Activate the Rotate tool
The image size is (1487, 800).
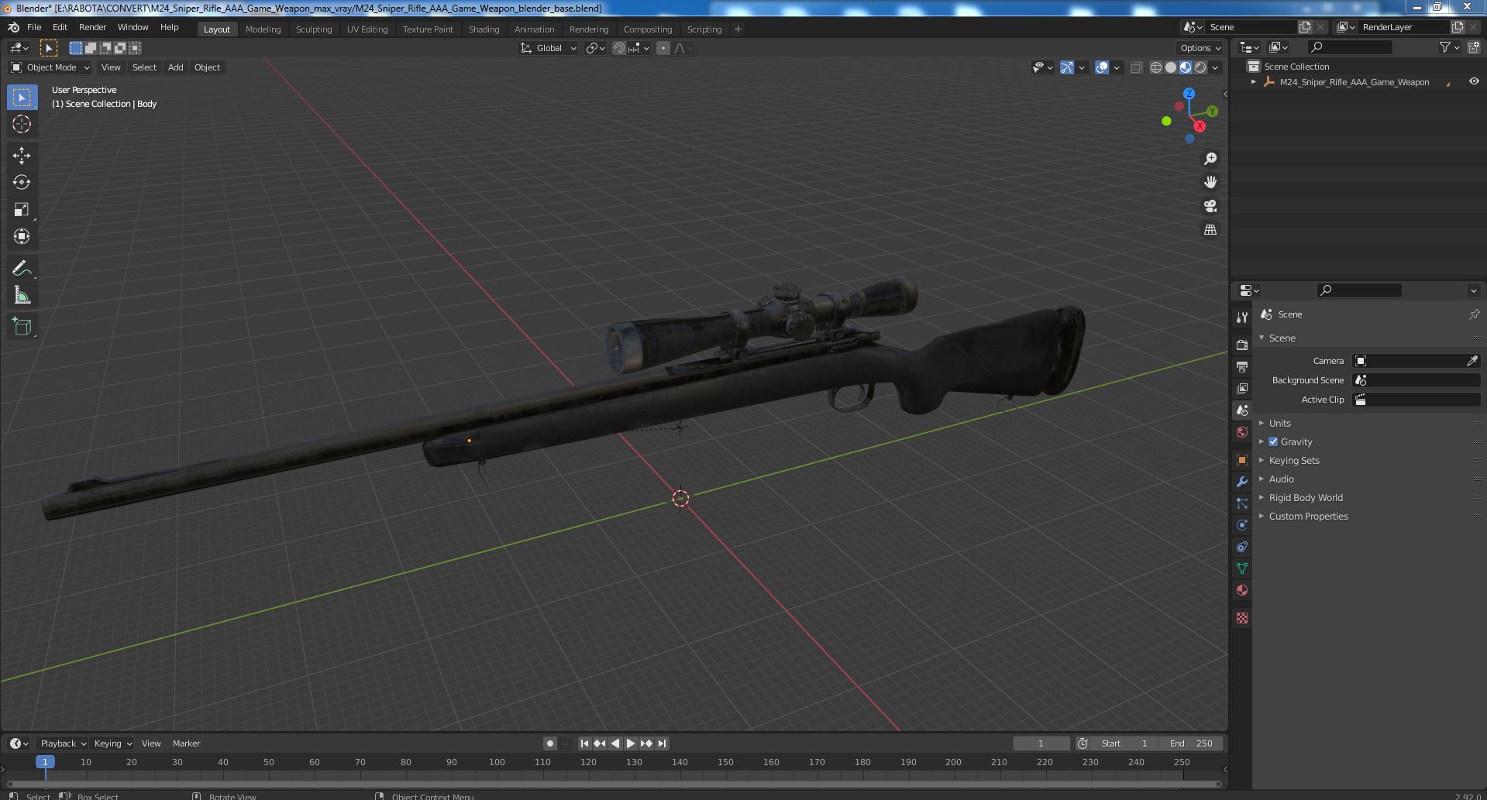(22, 183)
